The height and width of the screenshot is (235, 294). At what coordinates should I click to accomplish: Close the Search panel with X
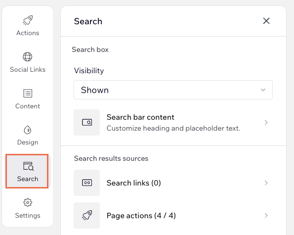266,21
